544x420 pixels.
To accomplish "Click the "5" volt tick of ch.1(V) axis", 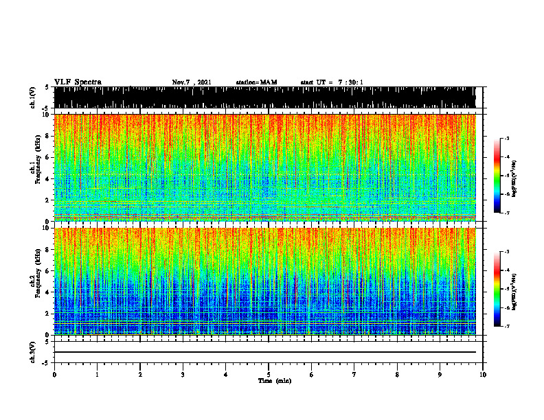I will [47, 87].
